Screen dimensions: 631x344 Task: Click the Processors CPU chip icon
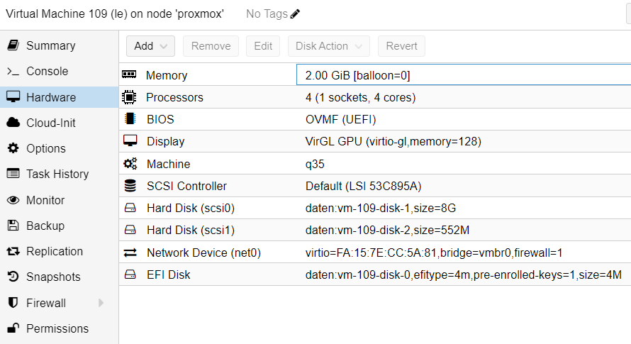(x=129, y=97)
